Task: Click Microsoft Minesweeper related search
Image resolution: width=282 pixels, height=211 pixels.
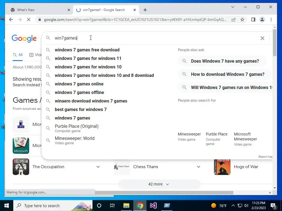Action: pyautogui.click(x=245, y=139)
